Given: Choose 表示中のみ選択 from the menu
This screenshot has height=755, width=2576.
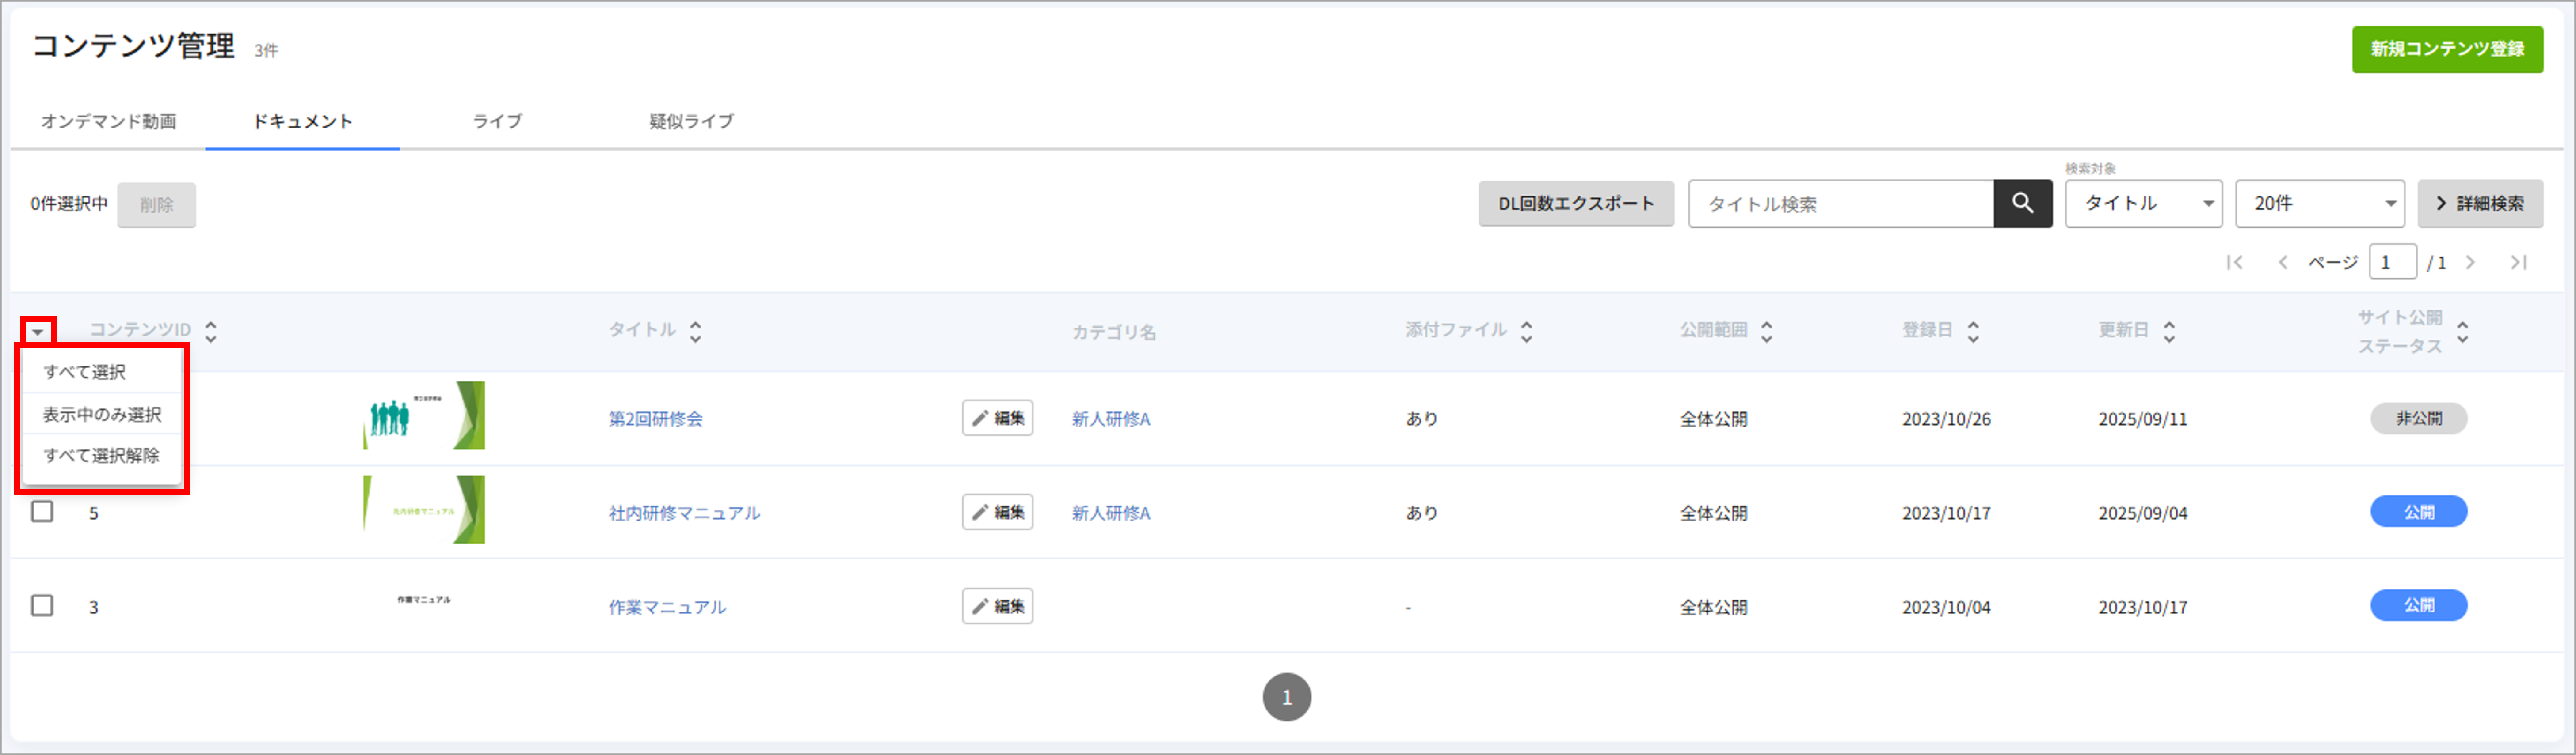Looking at the screenshot, I should click(x=101, y=415).
